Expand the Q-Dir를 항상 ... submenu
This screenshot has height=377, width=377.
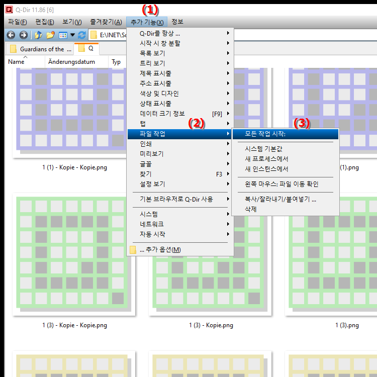pos(180,33)
